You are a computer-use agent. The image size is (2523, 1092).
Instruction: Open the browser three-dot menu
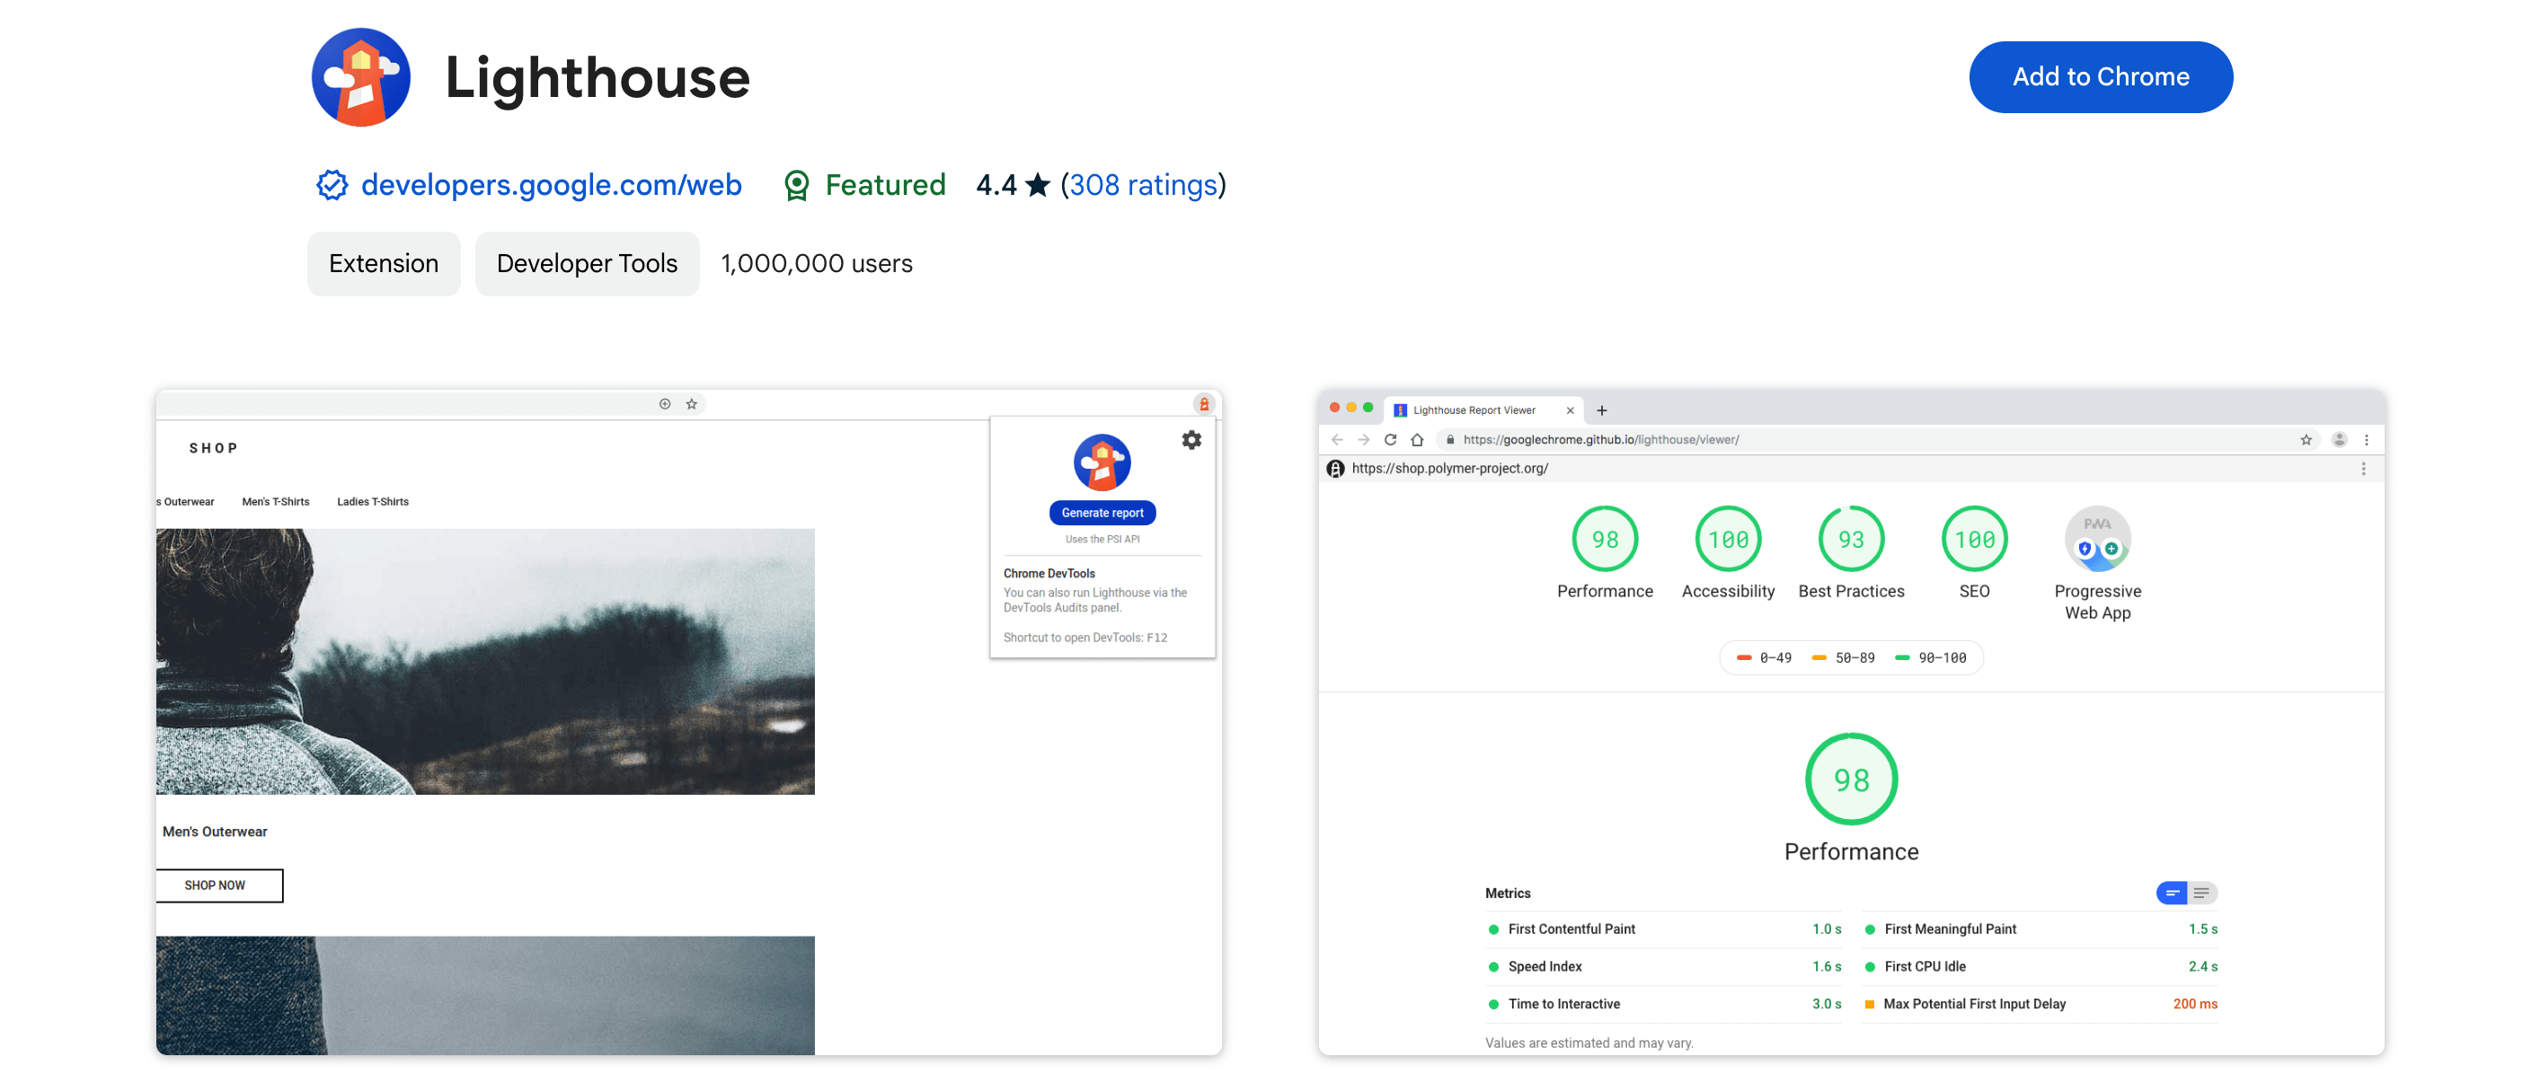pyautogui.click(x=2367, y=439)
